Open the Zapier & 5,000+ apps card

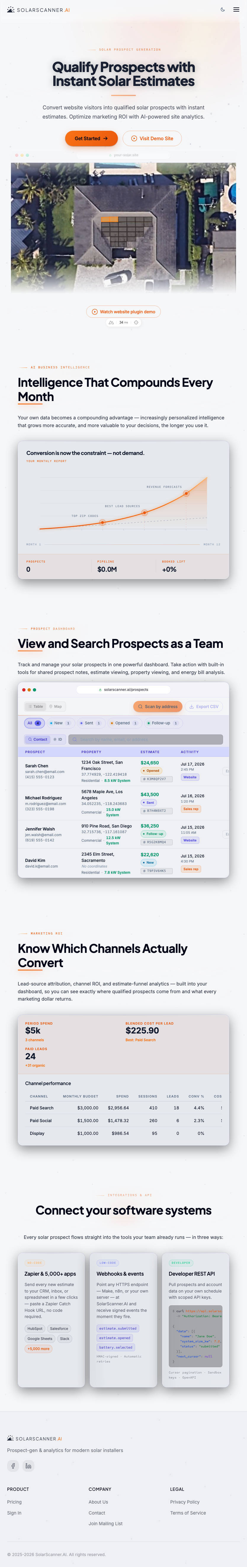coord(51,1320)
